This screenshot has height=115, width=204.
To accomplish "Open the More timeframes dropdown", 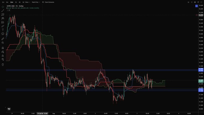I will (28, 2).
